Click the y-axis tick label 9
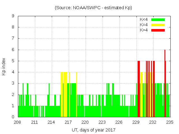179x134 pixels. click(13, 16)
